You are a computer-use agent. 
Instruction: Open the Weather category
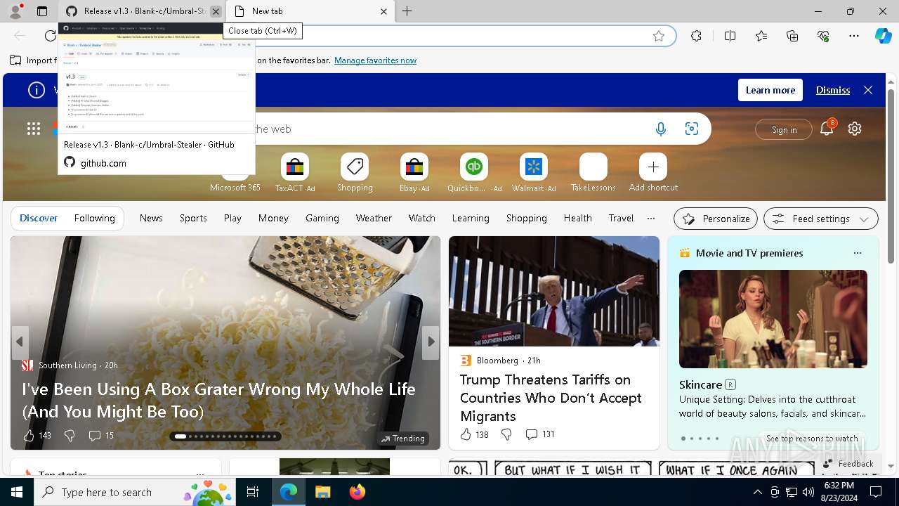pyautogui.click(x=374, y=218)
